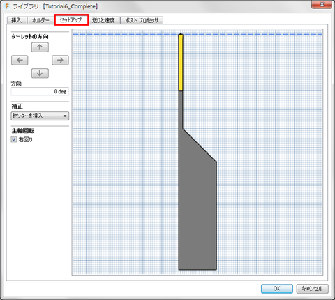Click the app icon in the title bar
This screenshot has height=300, width=335.
pyautogui.click(x=7, y=6)
